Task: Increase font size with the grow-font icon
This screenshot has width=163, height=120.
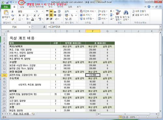Action: click(35, 15)
